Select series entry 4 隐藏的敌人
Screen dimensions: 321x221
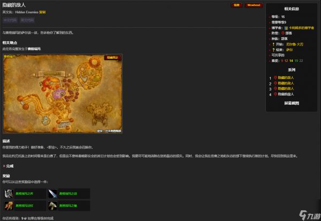286,94
